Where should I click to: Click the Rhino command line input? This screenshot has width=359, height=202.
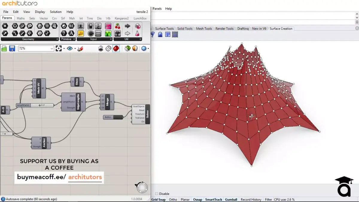(x=253, y=22)
